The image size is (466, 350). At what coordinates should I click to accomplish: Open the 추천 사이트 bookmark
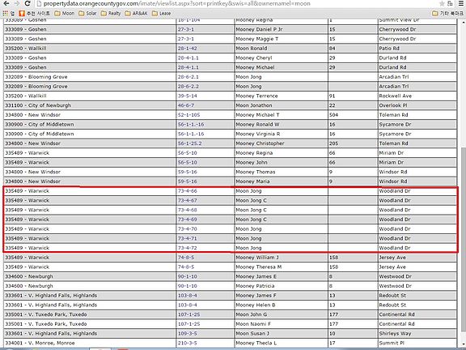click(34, 13)
